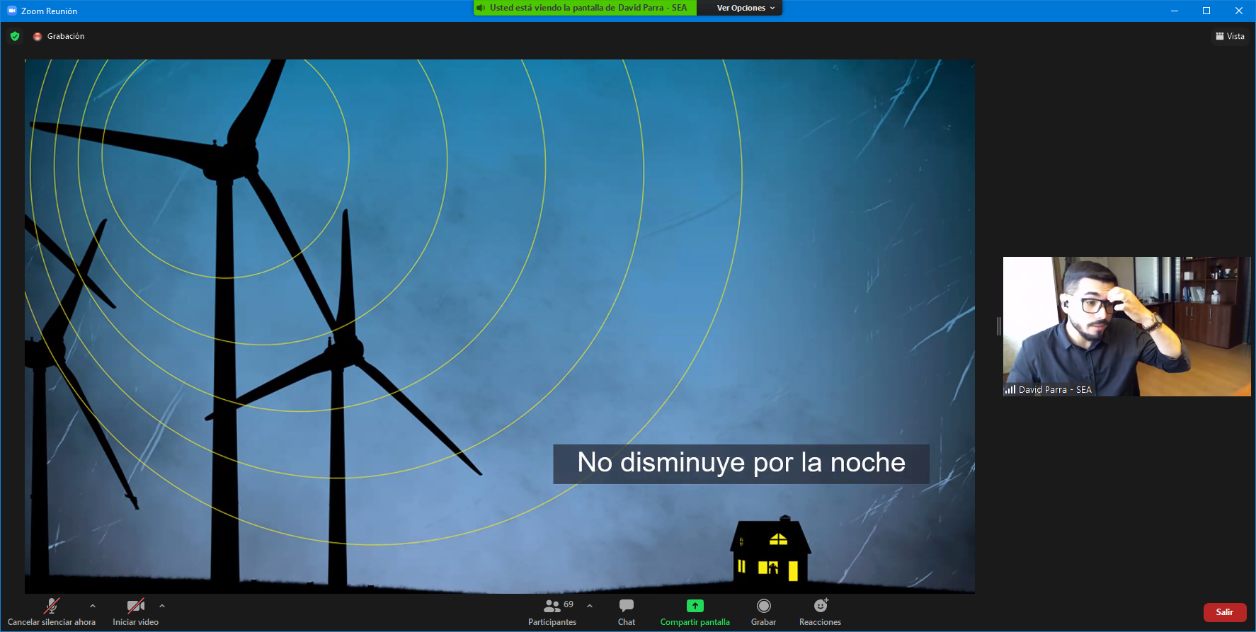This screenshot has width=1256, height=632.
Task: Open the Participantes list
Action: point(552,606)
